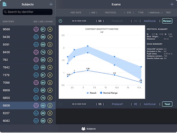Select subject 6207

(28, 113)
